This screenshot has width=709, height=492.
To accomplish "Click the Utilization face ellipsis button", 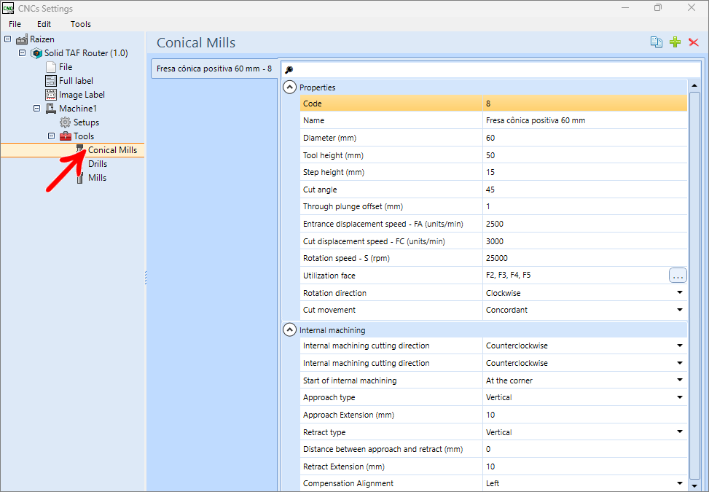I will click(678, 276).
